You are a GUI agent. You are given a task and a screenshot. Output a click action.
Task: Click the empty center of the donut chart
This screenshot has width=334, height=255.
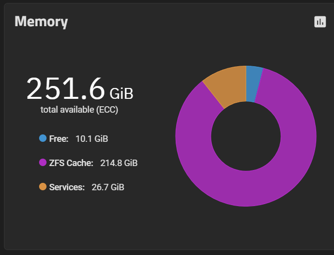tap(246, 136)
